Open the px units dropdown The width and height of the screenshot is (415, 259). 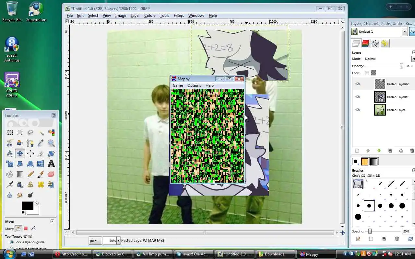[95, 241]
